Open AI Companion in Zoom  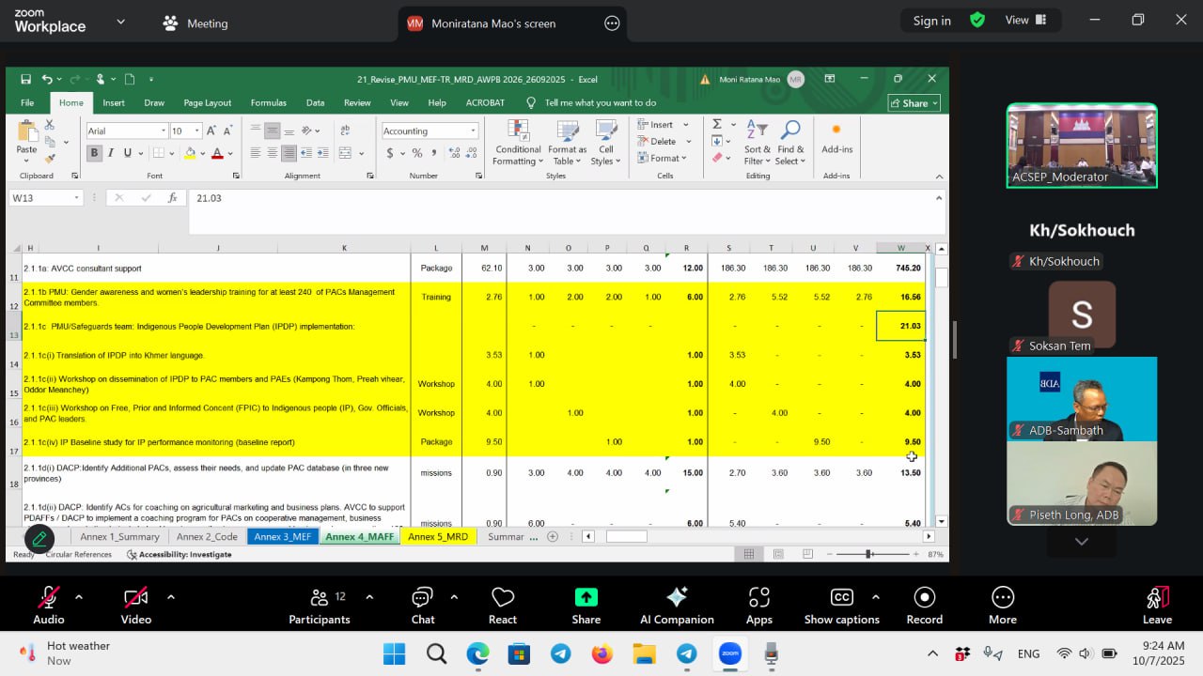tap(677, 598)
